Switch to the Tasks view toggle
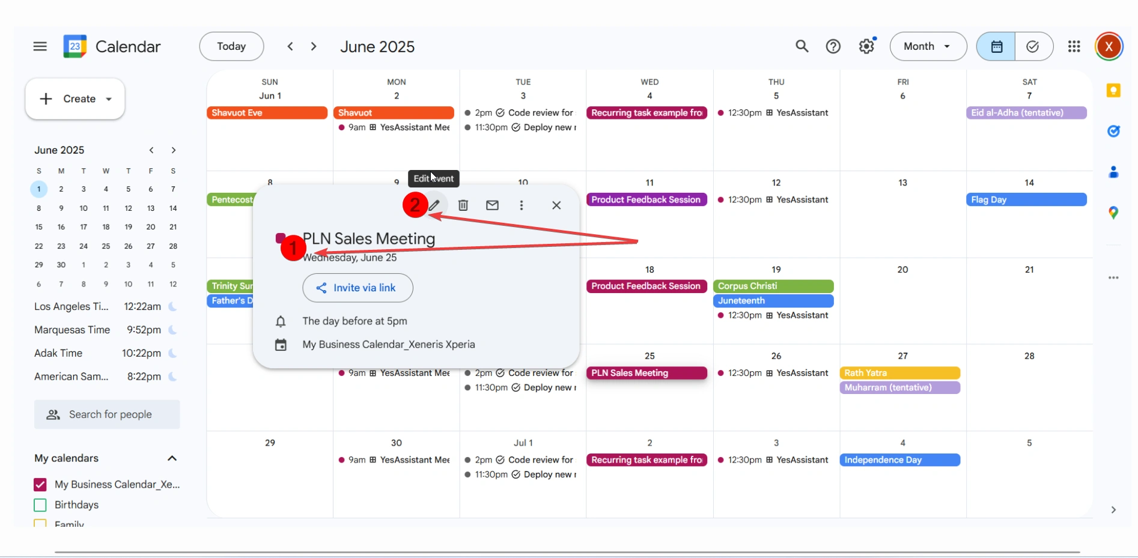Screen dimensions: 1138x558 [1033, 46]
